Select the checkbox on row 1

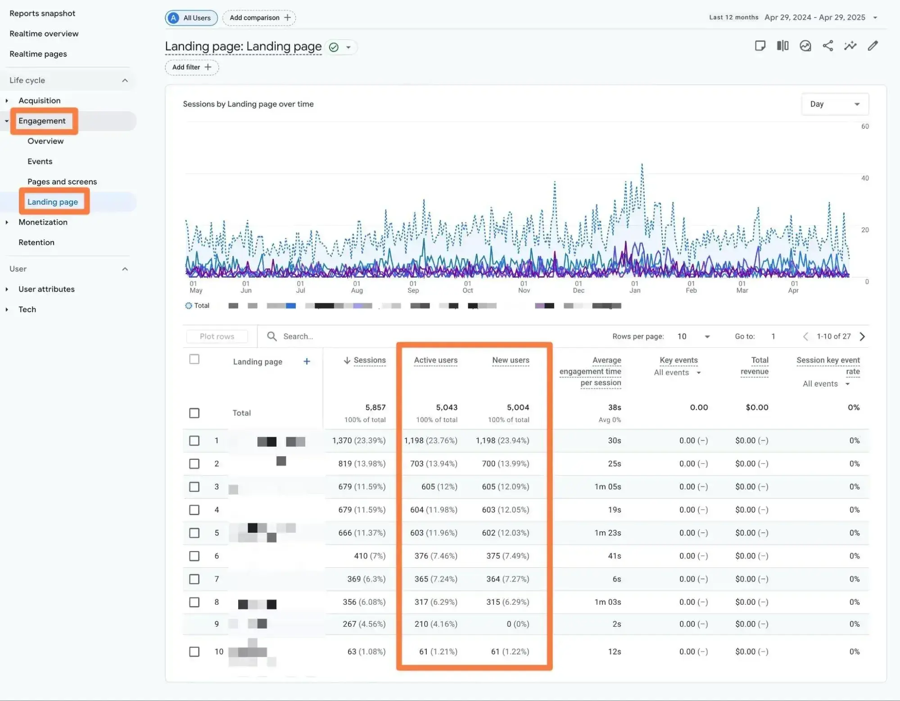point(194,440)
